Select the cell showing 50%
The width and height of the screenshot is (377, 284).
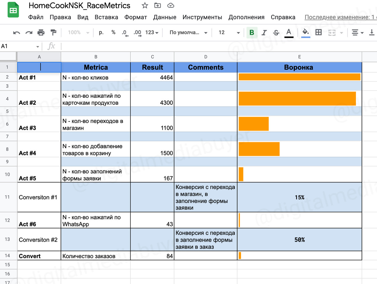click(300, 239)
